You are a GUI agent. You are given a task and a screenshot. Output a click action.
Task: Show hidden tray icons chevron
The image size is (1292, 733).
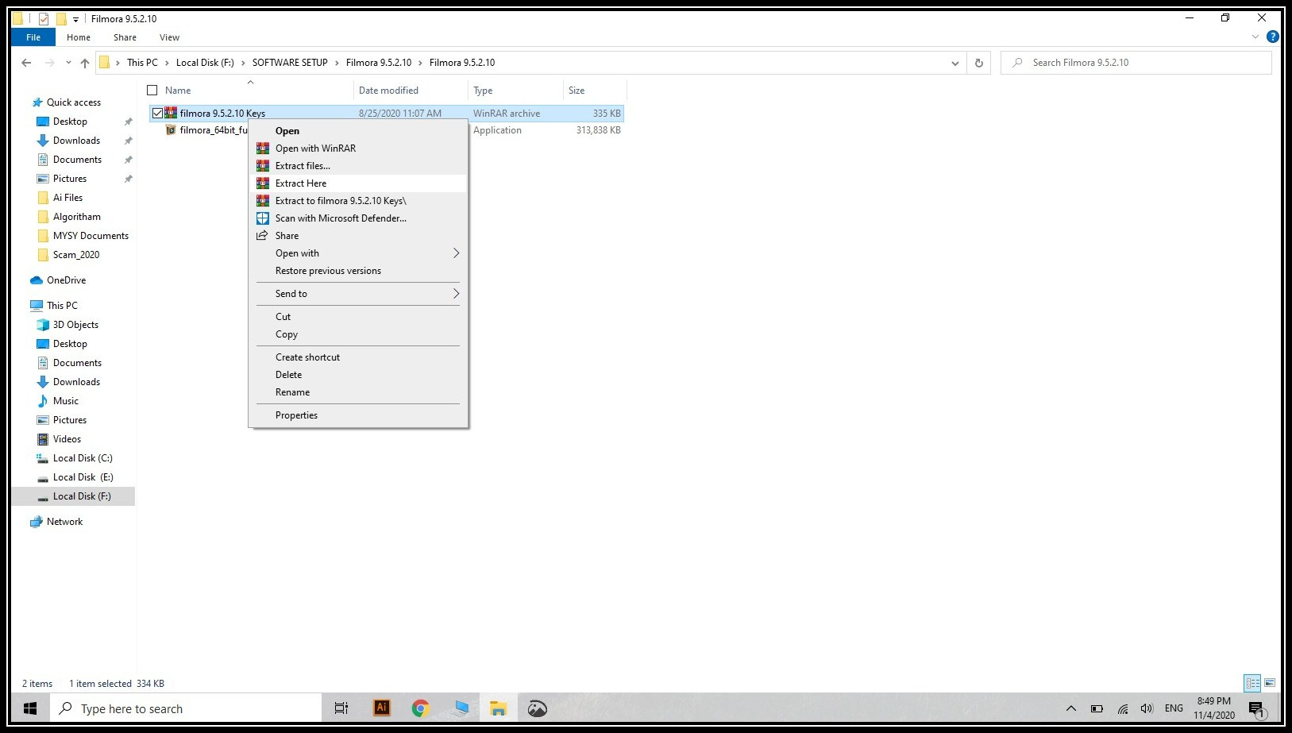tap(1070, 708)
